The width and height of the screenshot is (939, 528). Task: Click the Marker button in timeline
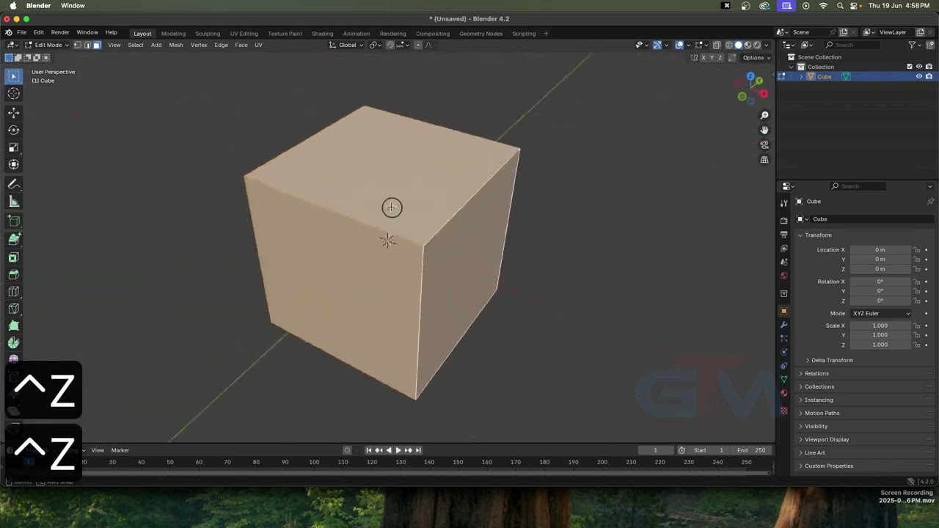(120, 450)
